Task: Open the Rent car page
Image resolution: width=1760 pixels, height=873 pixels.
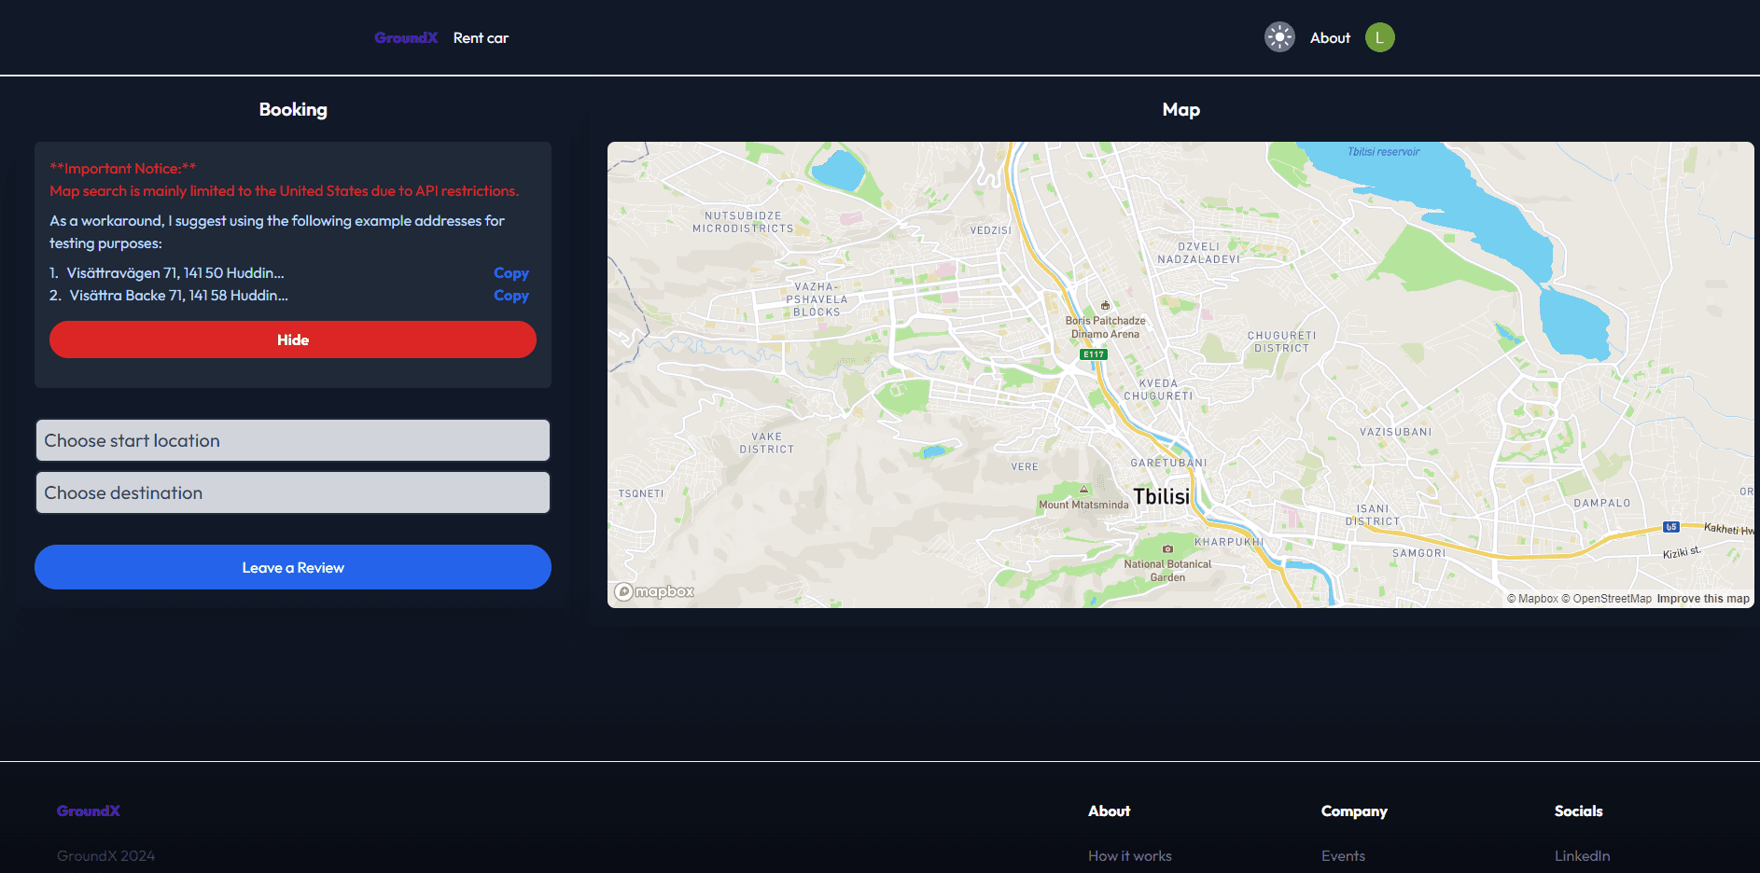Action: (481, 38)
